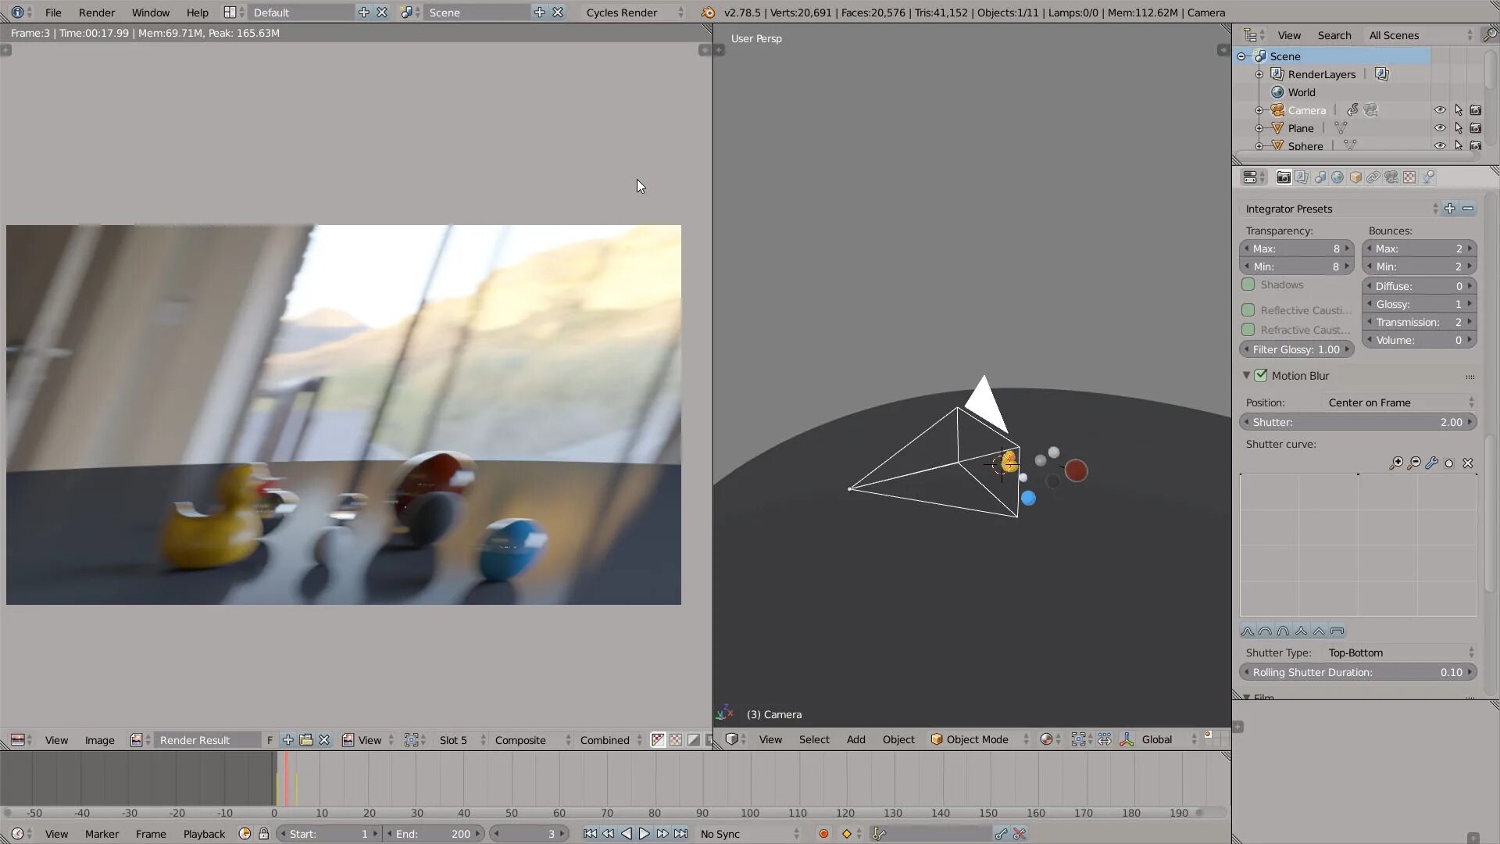1500x844 pixels.
Task: Open the Playback menu in timeline
Action: point(204,834)
